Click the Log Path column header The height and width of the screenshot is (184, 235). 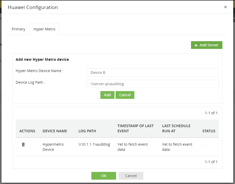(x=87, y=131)
